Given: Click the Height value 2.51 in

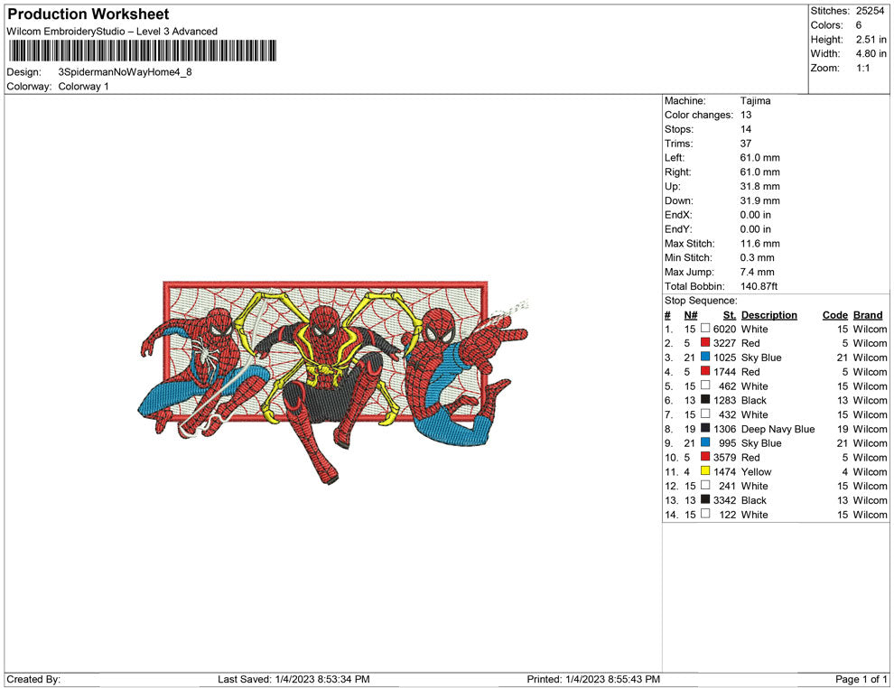Looking at the screenshot, I should coord(871,40).
